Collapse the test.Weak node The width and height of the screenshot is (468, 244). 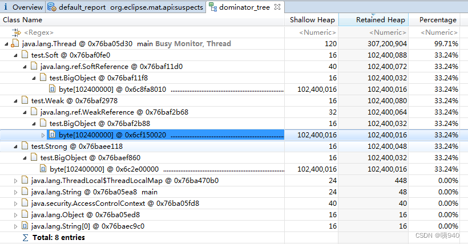15,101
